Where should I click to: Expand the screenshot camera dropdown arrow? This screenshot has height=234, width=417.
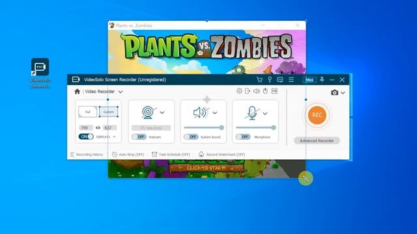[343, 93]
